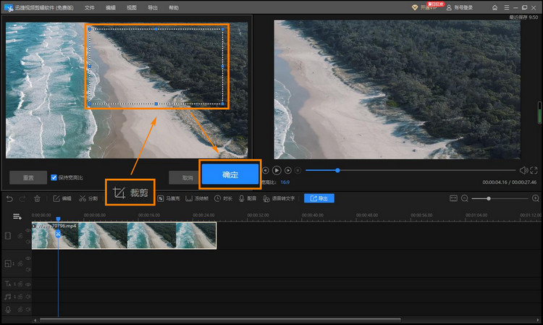The width and height of the screenshot is (543, 325).
Task: Play the preview video
Action: [x=277, y=170]
